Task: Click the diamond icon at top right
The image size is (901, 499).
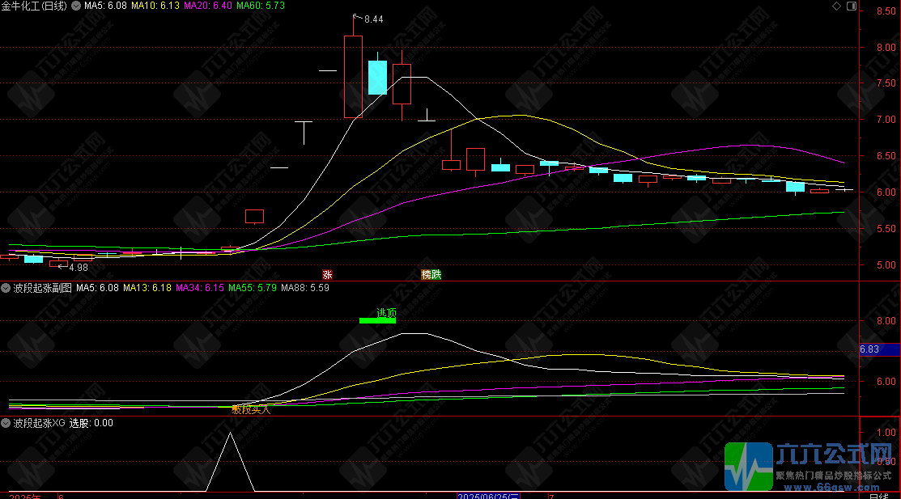Action: (x=837, y=6)
